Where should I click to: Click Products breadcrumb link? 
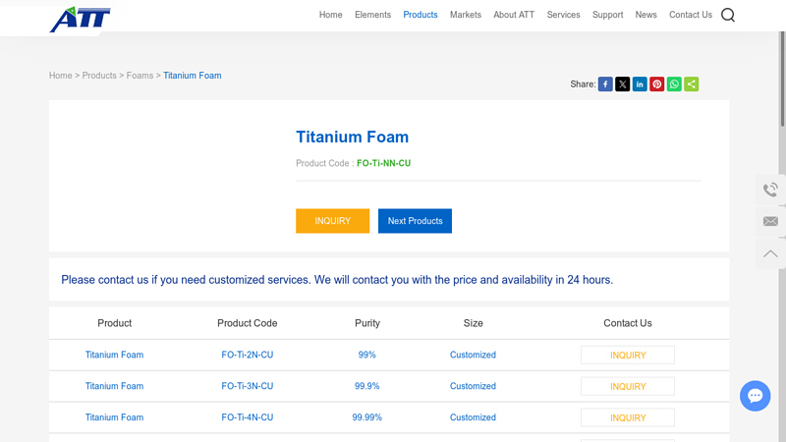coord(99,76)
